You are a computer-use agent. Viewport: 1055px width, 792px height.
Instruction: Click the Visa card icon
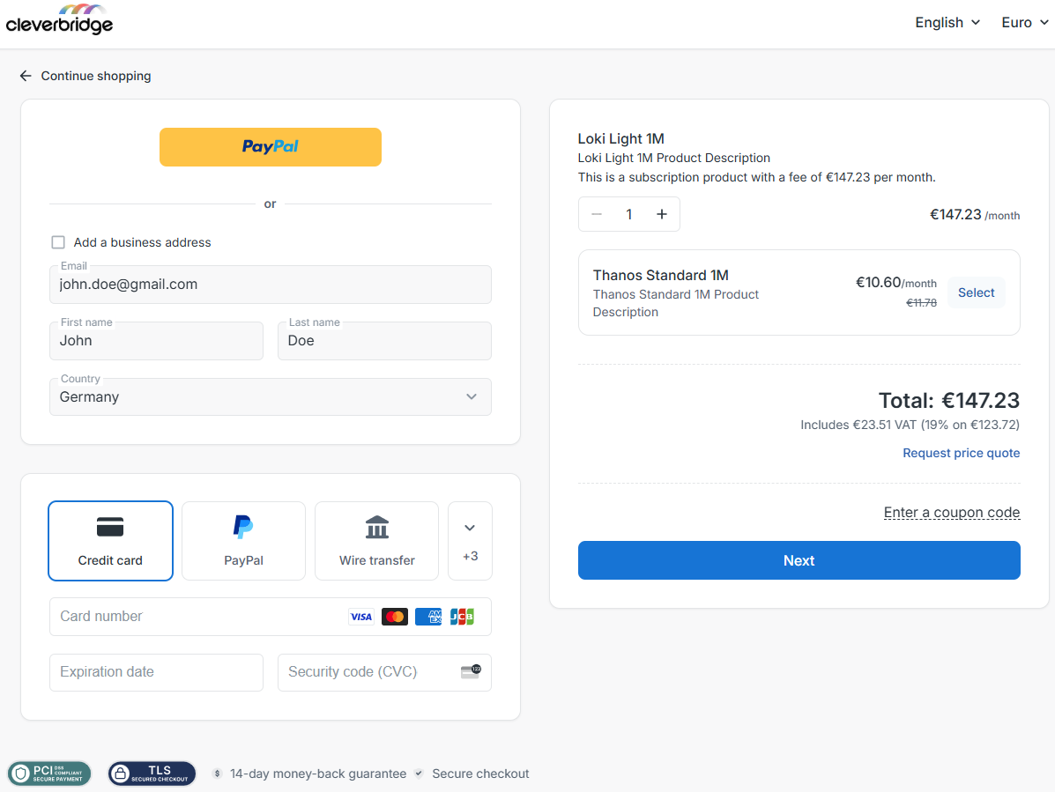[361, 617]
